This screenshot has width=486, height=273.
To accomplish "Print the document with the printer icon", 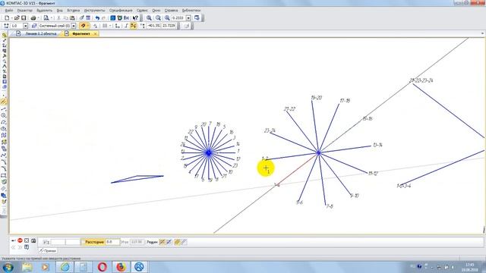I will coord(33,18).
